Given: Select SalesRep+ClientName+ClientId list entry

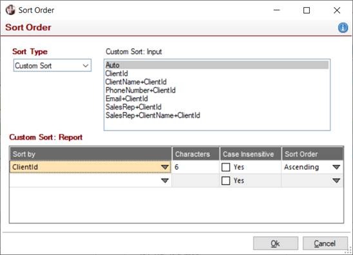Looking at the screenshot, I should [x=153, y=115].
